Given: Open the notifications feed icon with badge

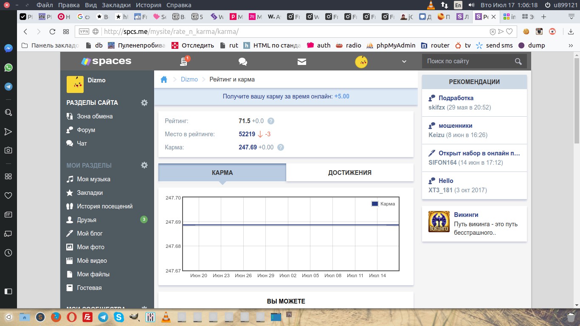Looking at the screenshot, I should (x=184, y=62).
